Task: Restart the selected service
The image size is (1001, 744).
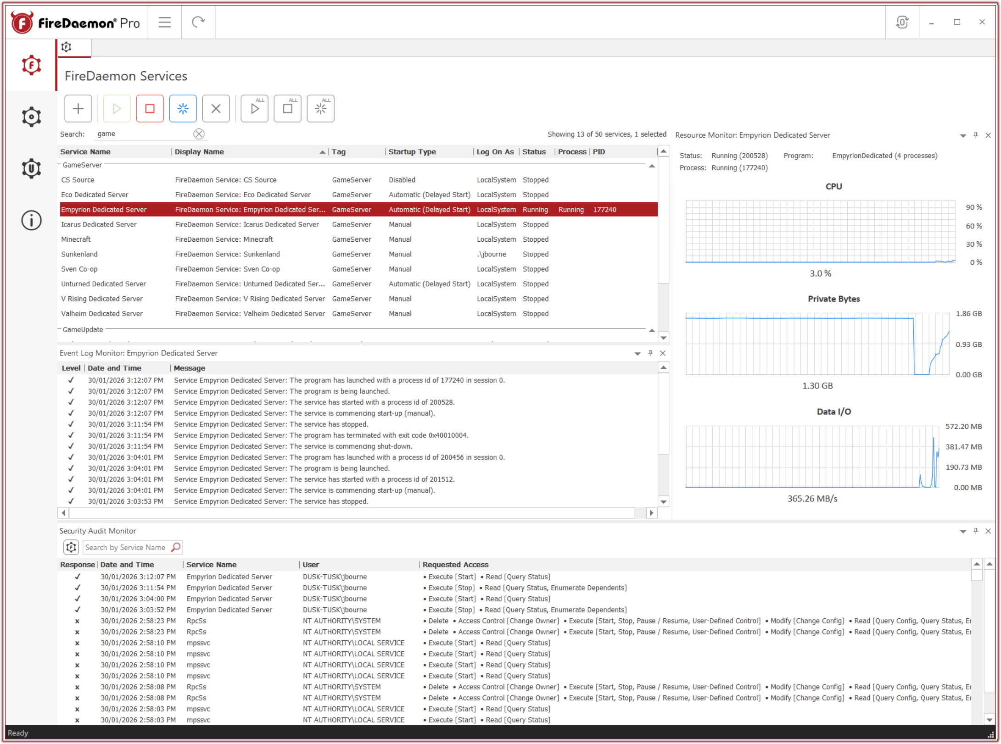Action: (x=183, y=108)
